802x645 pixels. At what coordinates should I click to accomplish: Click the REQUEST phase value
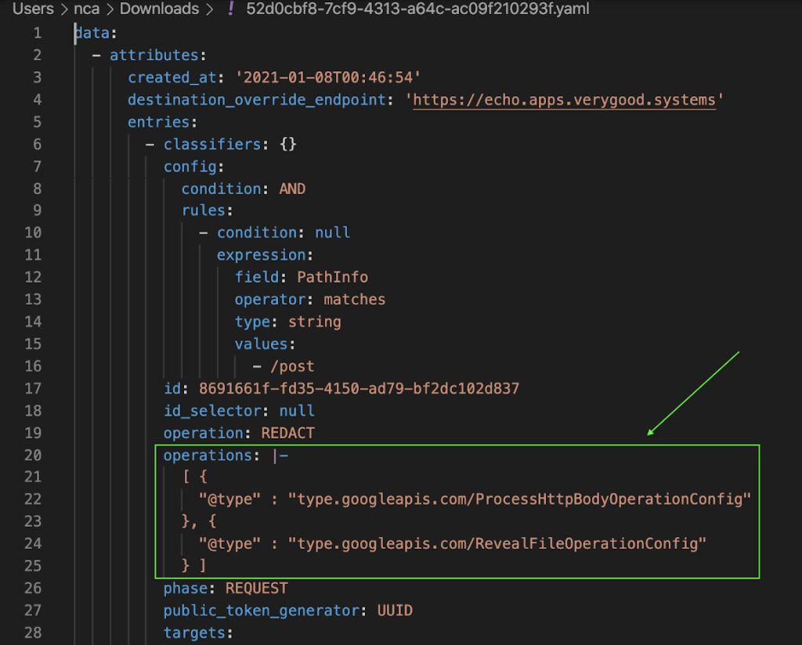[257, 589]
